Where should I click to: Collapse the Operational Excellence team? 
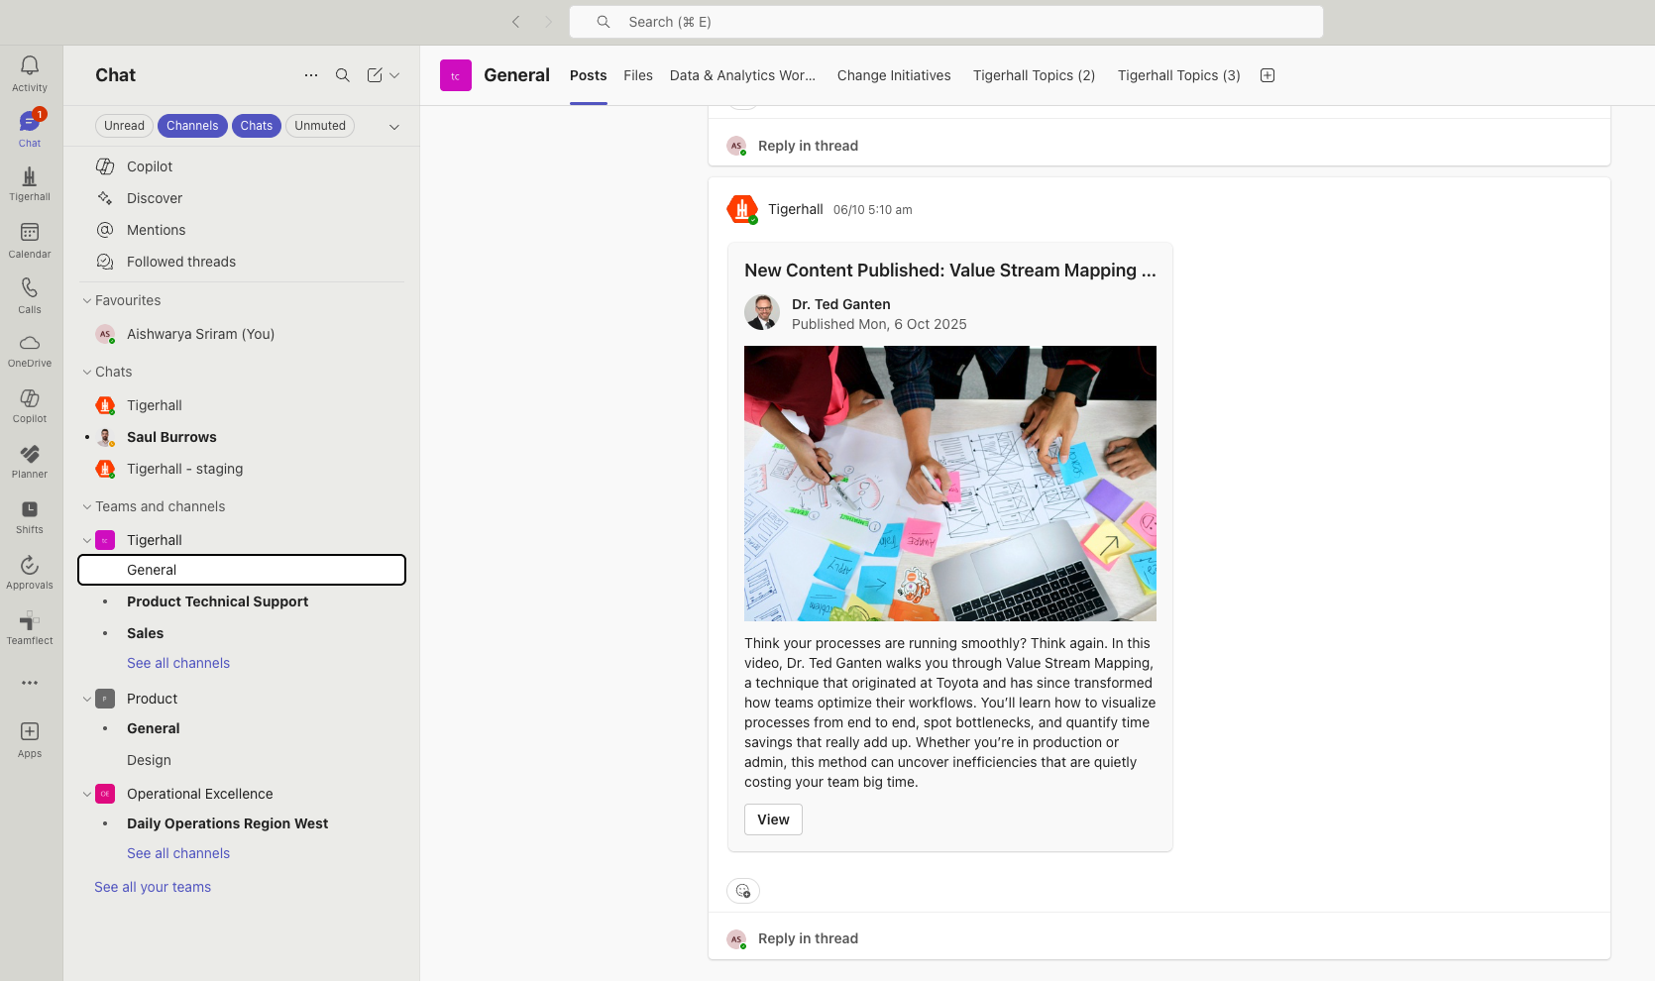click(87, 794)
